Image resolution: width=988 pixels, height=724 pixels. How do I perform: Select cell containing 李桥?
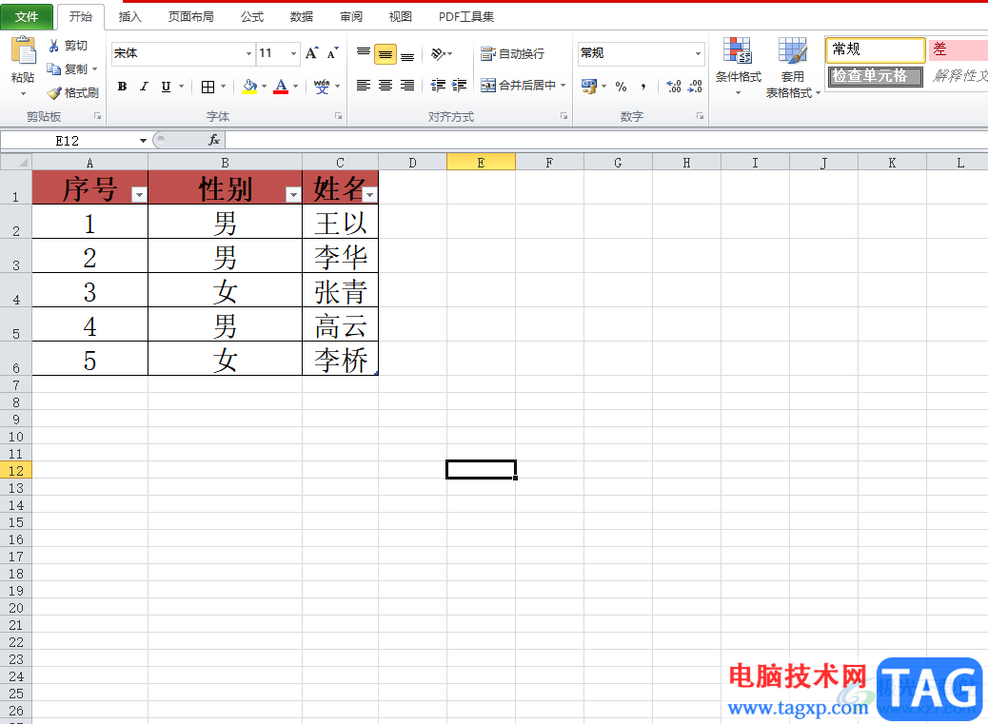340,359
